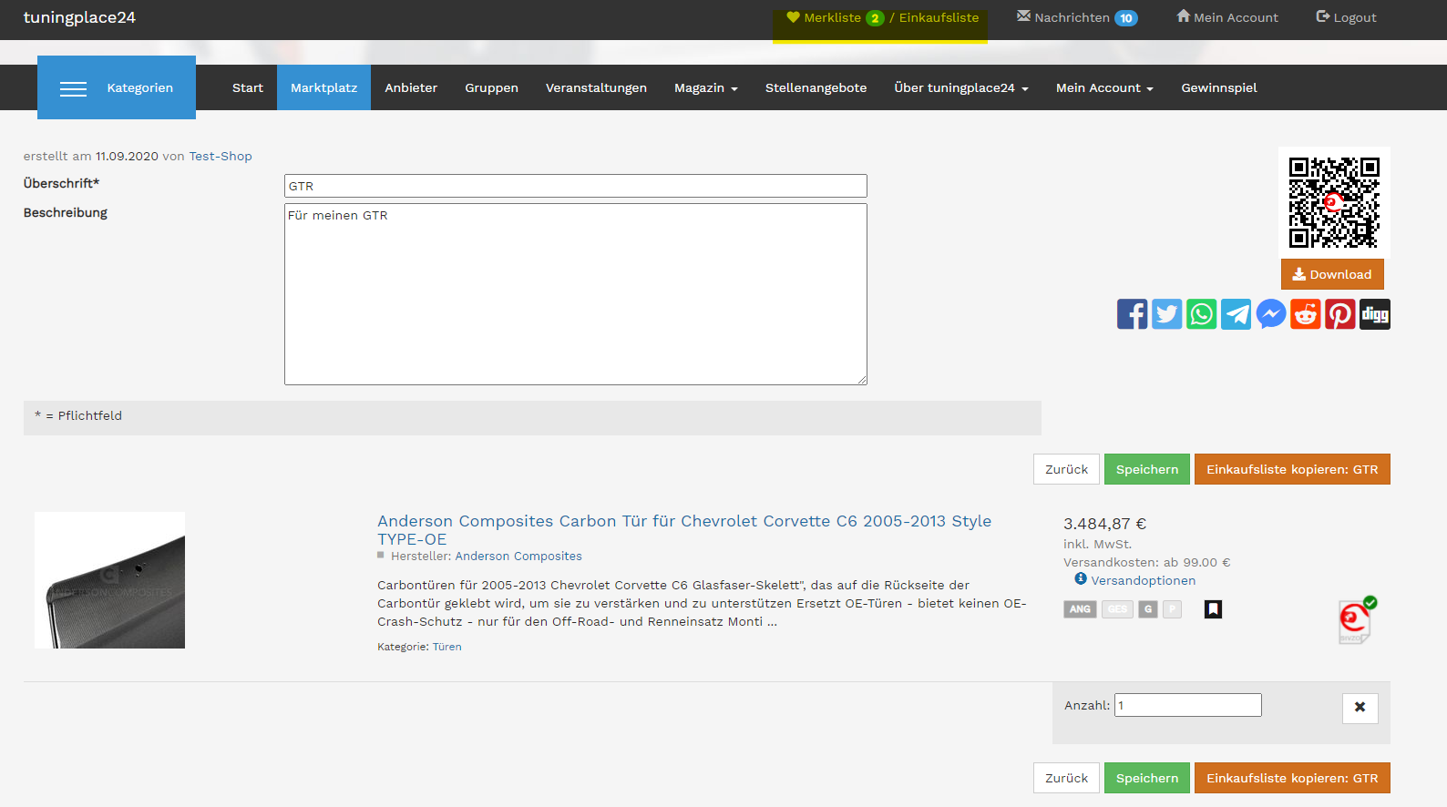Open manufacturer Anderson Composites link
This screenshot has height=807, width=1447.
pyautogui.click(x=518, y=556)
